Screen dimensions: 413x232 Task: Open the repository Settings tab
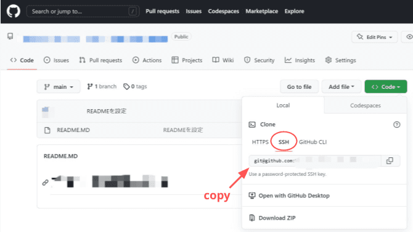(340, 60)
